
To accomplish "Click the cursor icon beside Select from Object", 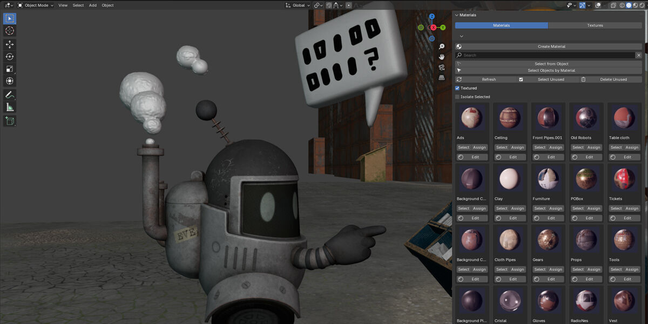I will [x=459, y=64].
